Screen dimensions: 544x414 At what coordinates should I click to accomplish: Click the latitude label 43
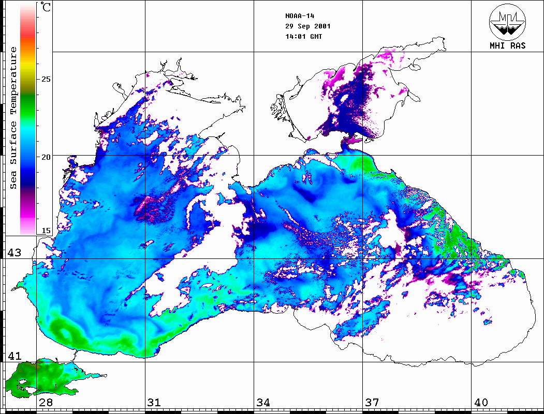click(14, 253)
